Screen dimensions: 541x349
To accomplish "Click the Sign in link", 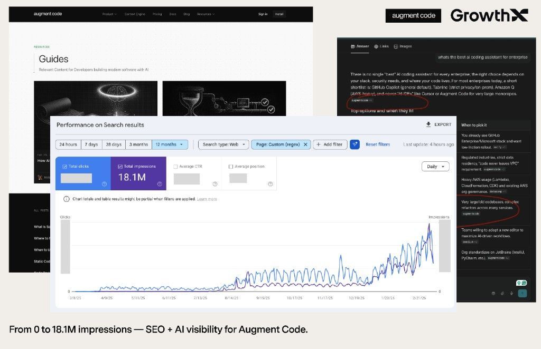I will (263, 14).
